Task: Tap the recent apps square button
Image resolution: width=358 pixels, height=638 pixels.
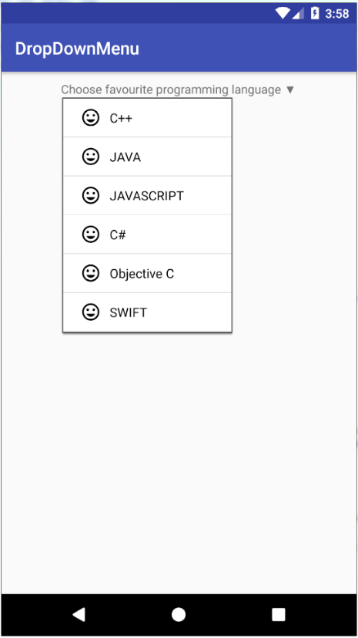Action: click(x=279, y=614)
